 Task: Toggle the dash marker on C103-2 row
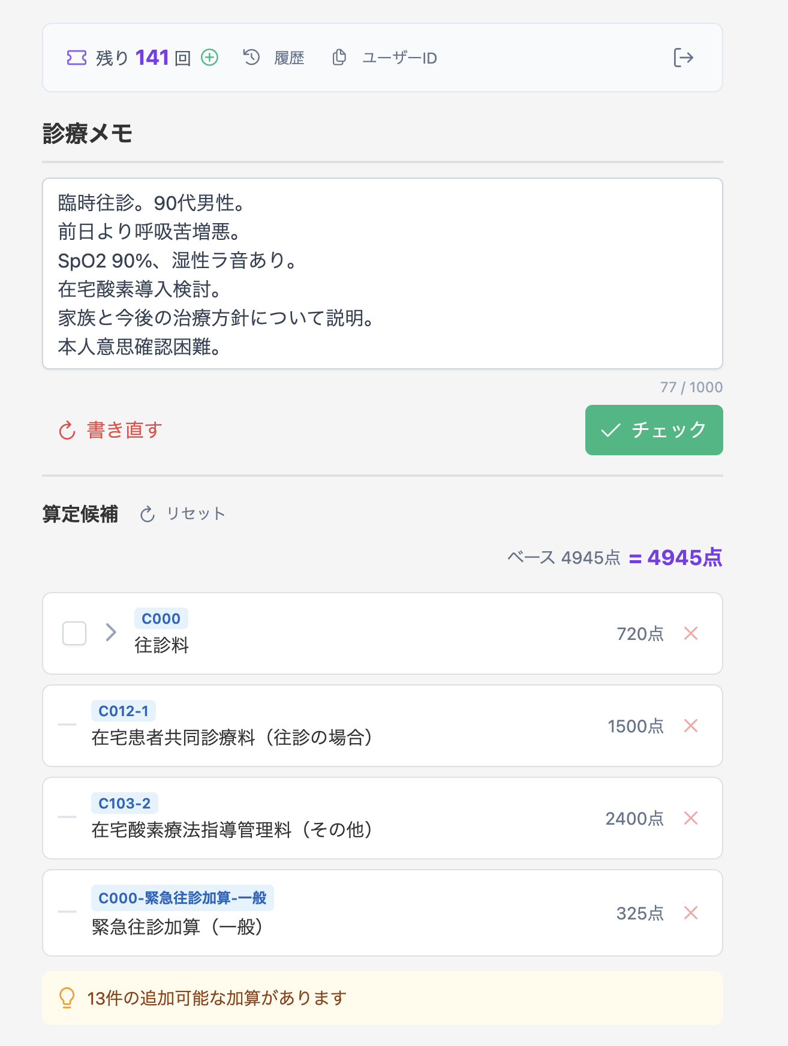67,817
